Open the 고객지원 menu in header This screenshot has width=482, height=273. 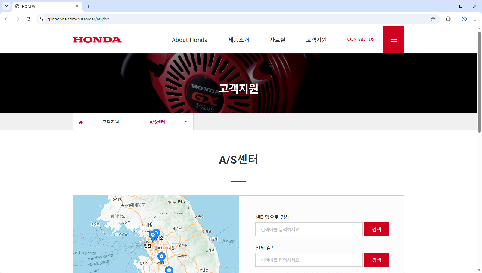pyautogui.click(x=316, y=40)
